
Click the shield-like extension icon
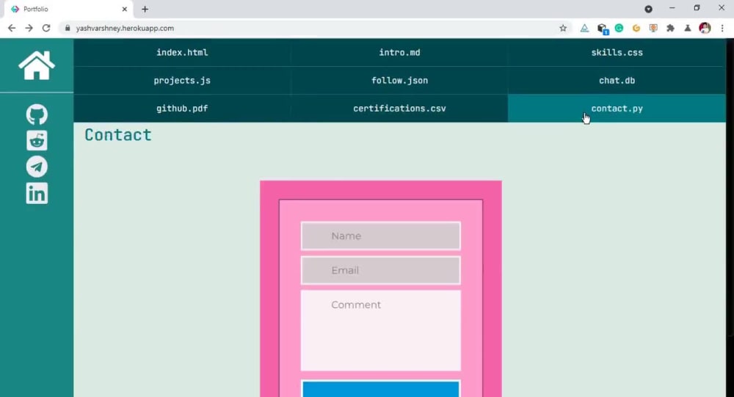[653, 28]
